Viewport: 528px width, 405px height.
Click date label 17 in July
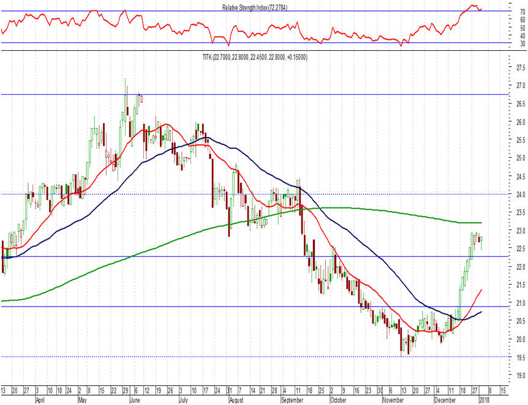coord(205,391)
